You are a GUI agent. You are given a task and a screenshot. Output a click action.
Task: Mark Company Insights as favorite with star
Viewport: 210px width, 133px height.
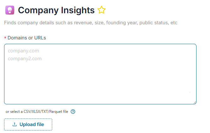[101, 10]
